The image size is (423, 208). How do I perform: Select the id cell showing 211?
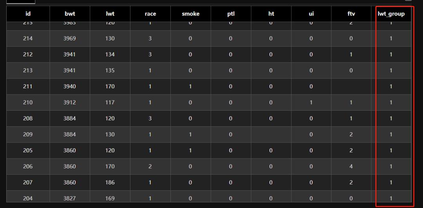coord(28,86)
